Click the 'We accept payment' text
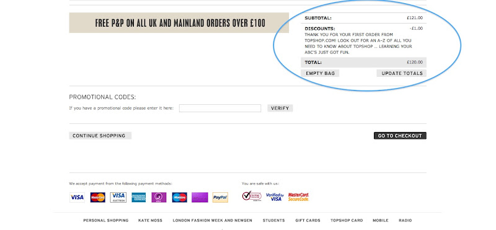The height and width of the screenshot is (230, 496). [x=121, y=184]
